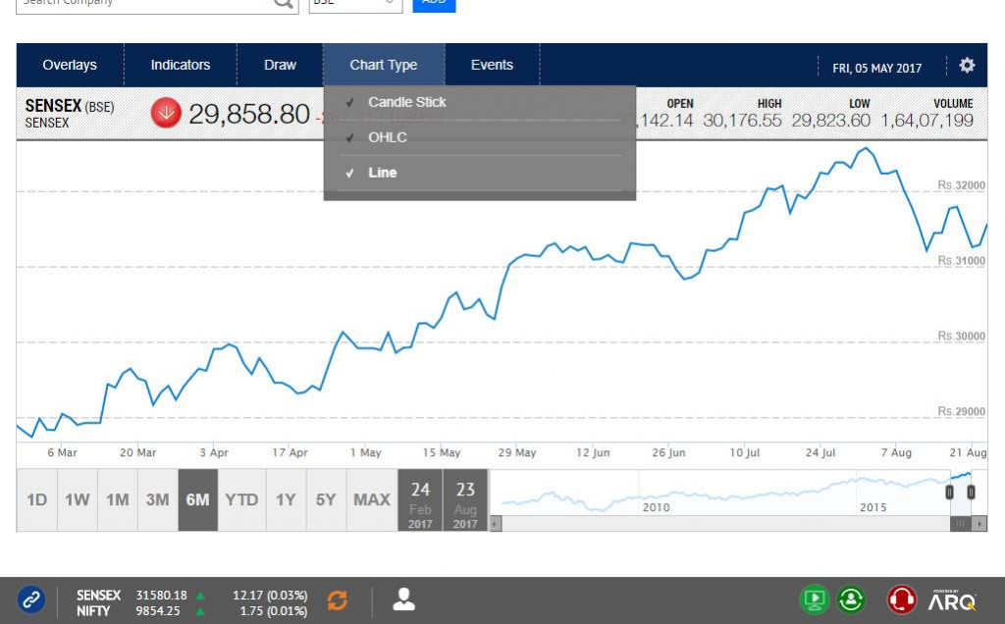This screenshot has width=1005, height=624.
Task: Click the green video screen icon
Action: pos(814,598)
